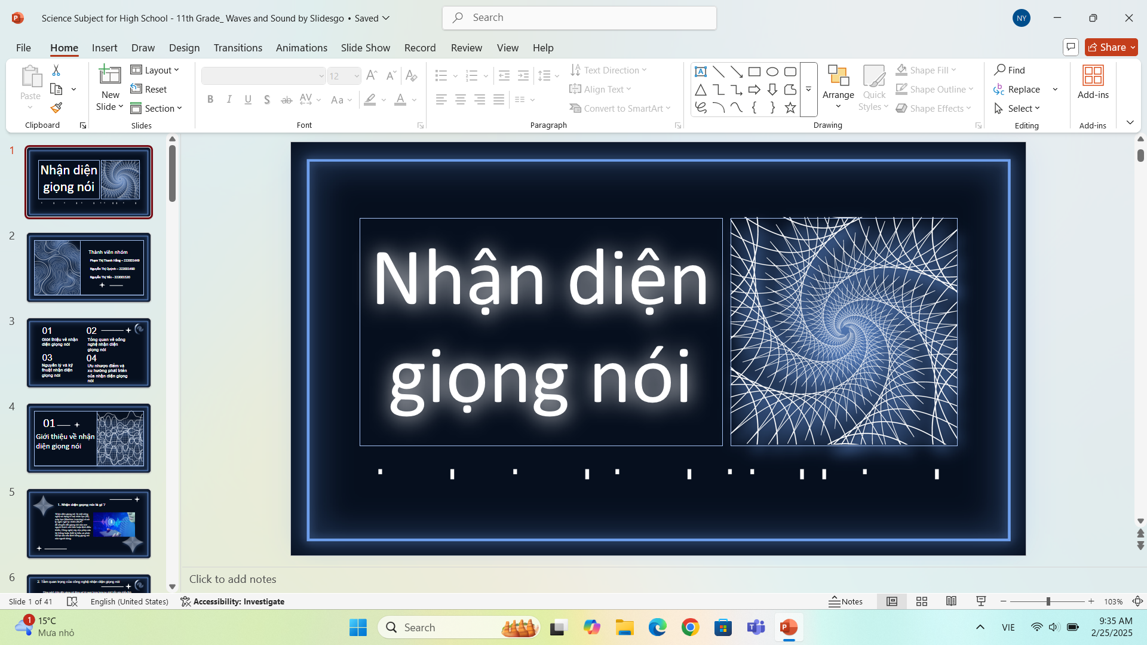Select the Cut scissors icon
This screenshot has width=1147, height=645.
click(x=56, y=70)
